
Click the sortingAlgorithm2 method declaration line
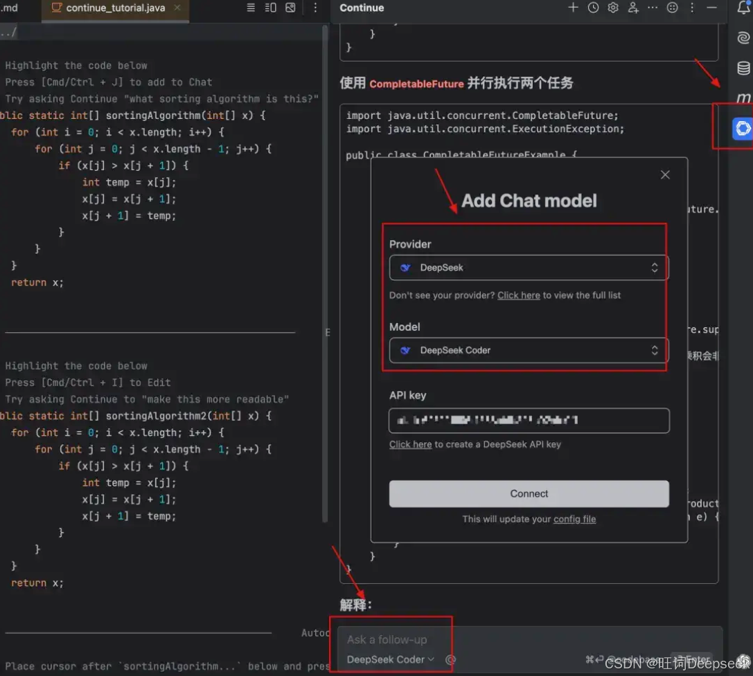[x=135, y=416]
